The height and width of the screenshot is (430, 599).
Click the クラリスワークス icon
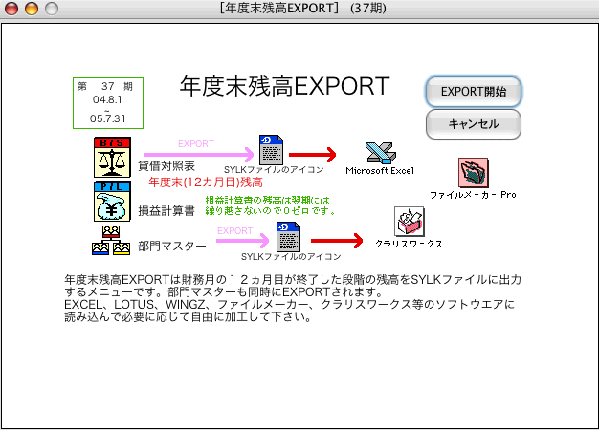409,222
